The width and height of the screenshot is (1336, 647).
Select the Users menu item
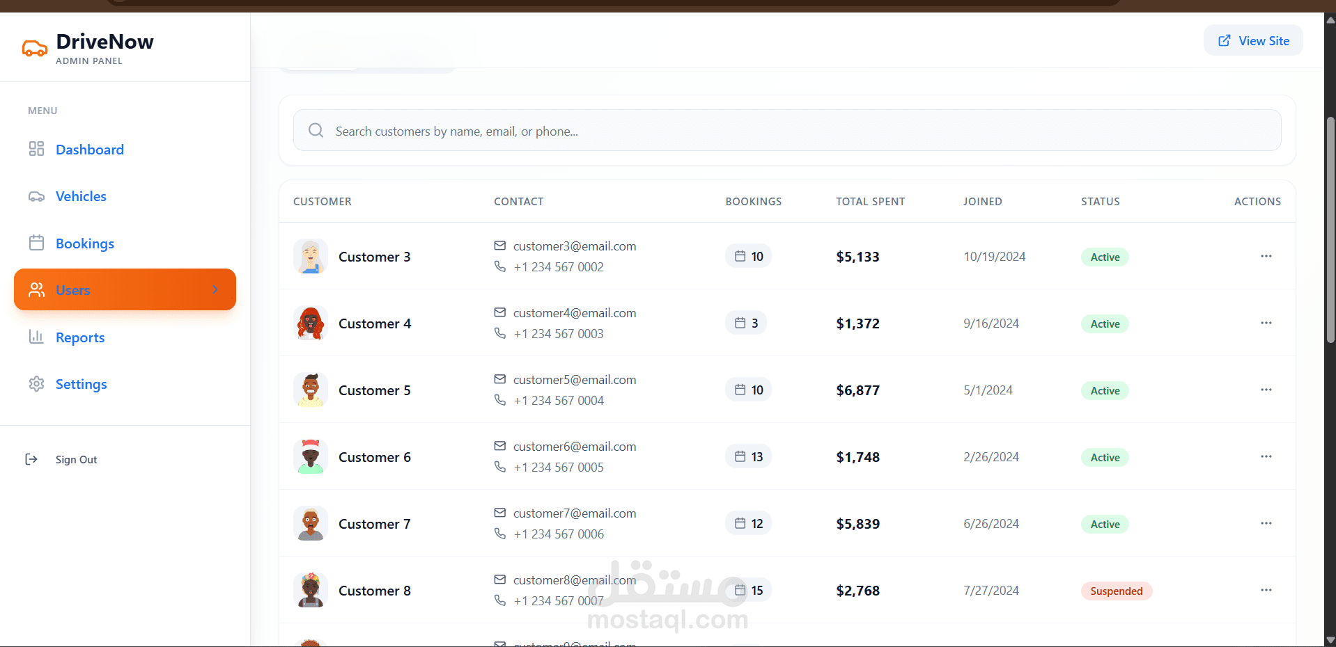point(125,289)
